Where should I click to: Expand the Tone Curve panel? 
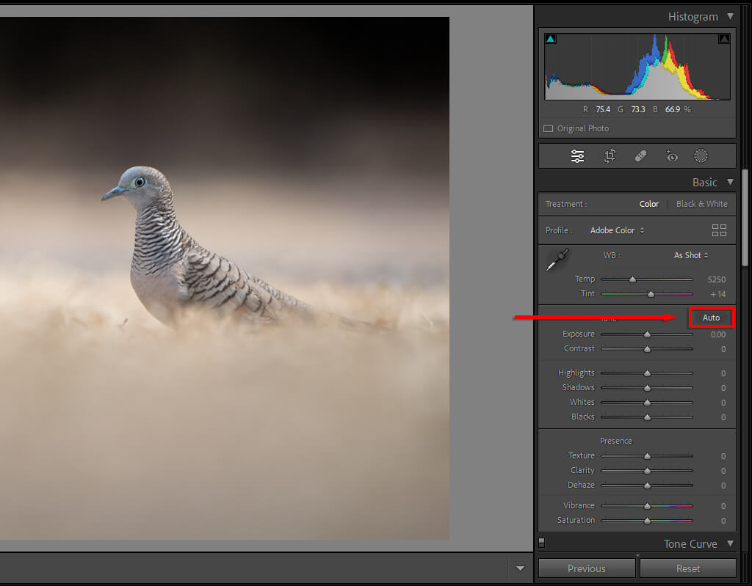(729, 543)
